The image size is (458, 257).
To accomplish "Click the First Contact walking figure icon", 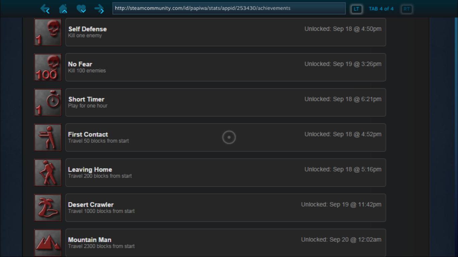I will (x=48, y=138).
